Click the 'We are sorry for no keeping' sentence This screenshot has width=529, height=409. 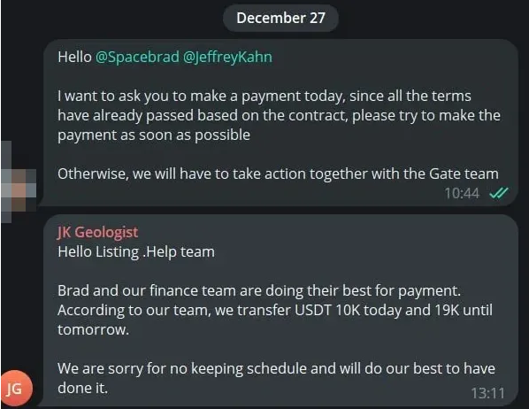276,378
